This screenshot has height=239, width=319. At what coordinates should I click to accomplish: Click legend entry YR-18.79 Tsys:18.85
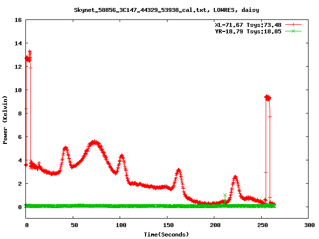[x=248, y=31]
